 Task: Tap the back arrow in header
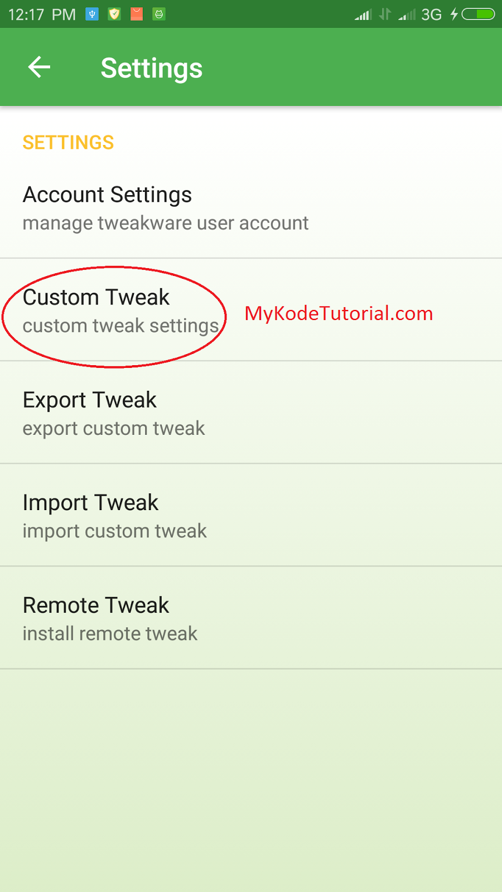coord(39,67)
